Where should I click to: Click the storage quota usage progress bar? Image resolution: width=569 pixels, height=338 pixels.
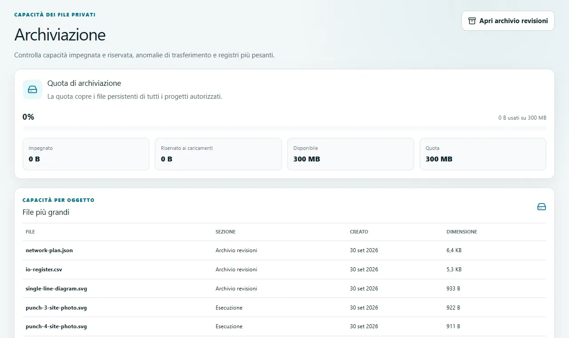click(x=284, y=128)
